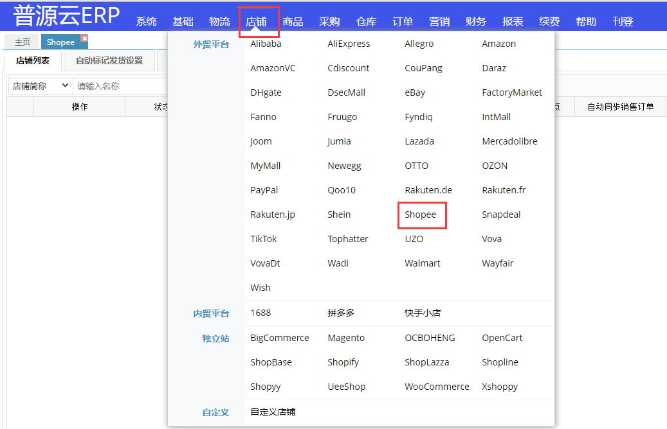Choose Mercadolibre platform
Image resolution: width=667 pixels, height=429 pixels.
click(509, 141)
